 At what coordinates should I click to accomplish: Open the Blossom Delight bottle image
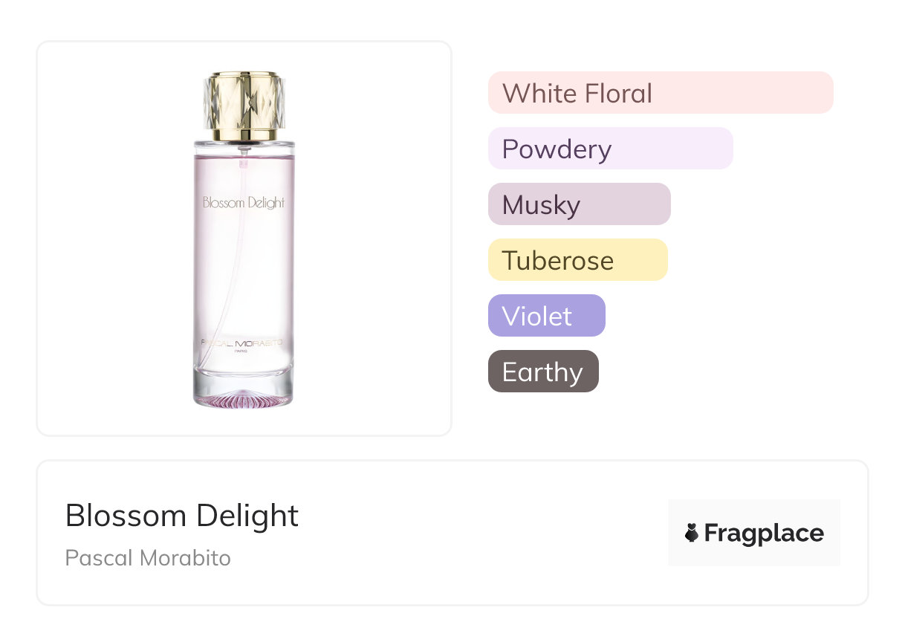[244, 239]
